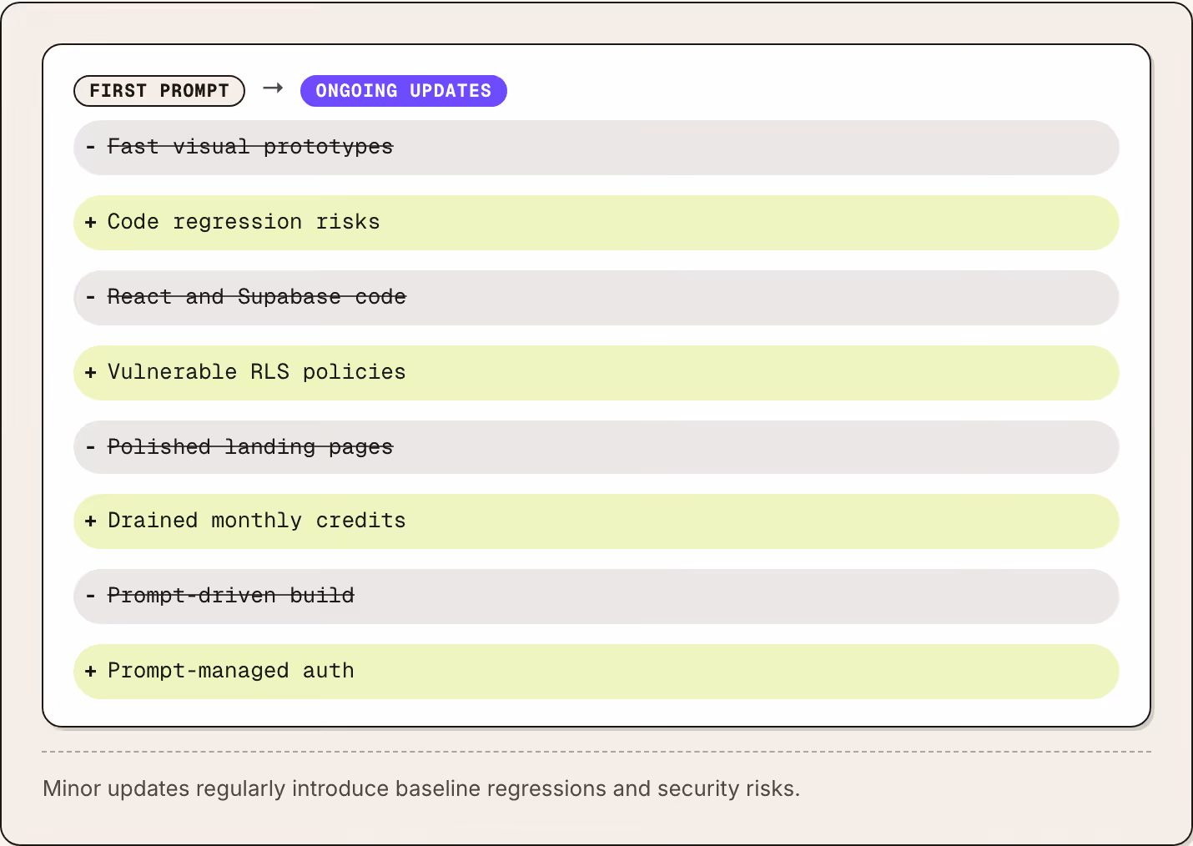Select the "Prompt-managed auth" added line
This screenshot has width=1193, height=846.
click(x=596, y=672)
